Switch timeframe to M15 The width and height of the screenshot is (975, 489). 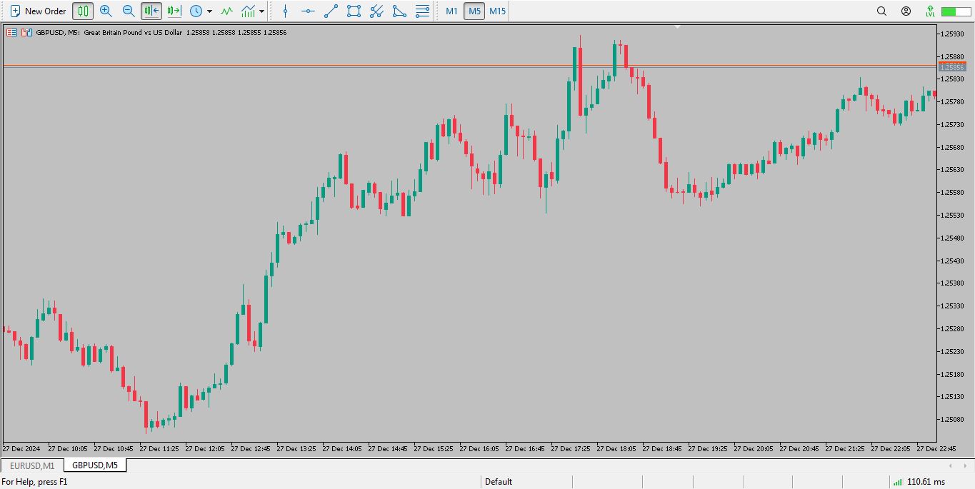(497, 11)
